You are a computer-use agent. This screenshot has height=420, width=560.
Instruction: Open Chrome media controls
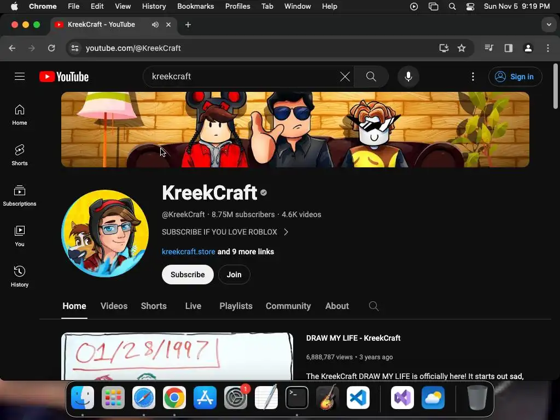tap(489, 48)
